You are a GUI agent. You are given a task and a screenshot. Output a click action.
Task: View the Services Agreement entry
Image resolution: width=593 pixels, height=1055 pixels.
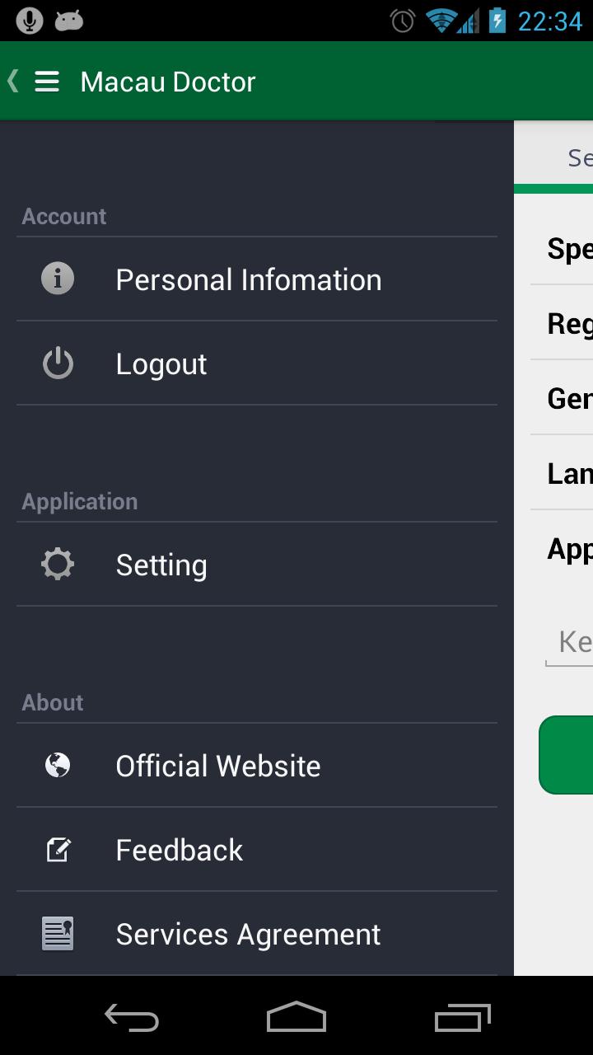click(248, 935)
